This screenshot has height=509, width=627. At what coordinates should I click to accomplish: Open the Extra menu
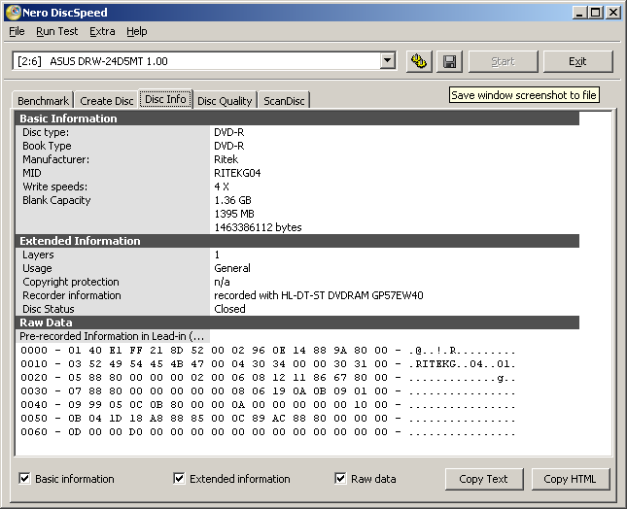click(x=102, y=31)
